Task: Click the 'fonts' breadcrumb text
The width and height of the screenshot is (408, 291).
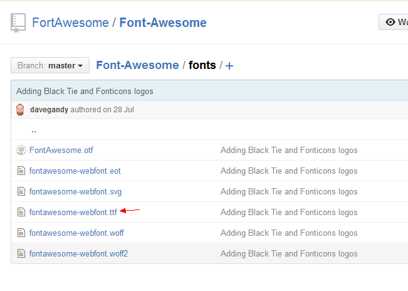Action: click(202, 65)
